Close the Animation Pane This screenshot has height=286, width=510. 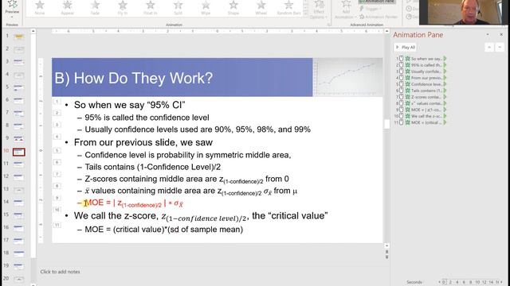tap(501, 35)
